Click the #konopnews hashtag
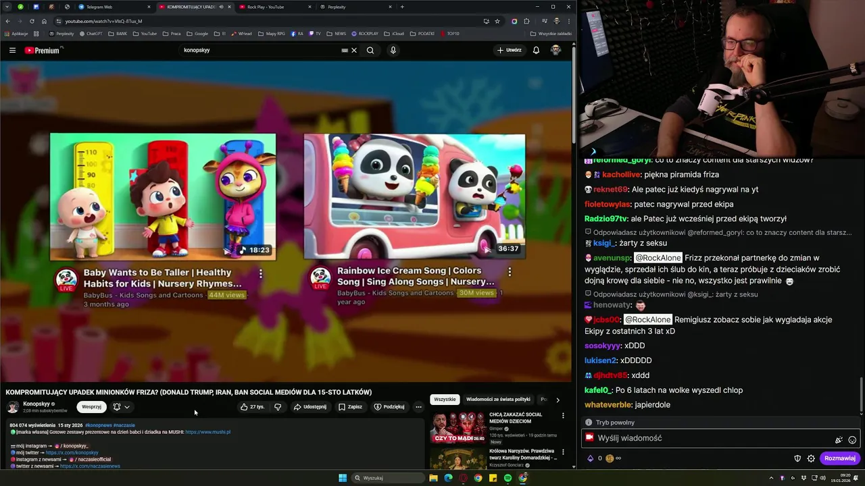The width and height of the screenshot is (865, 486). [98, 425]
